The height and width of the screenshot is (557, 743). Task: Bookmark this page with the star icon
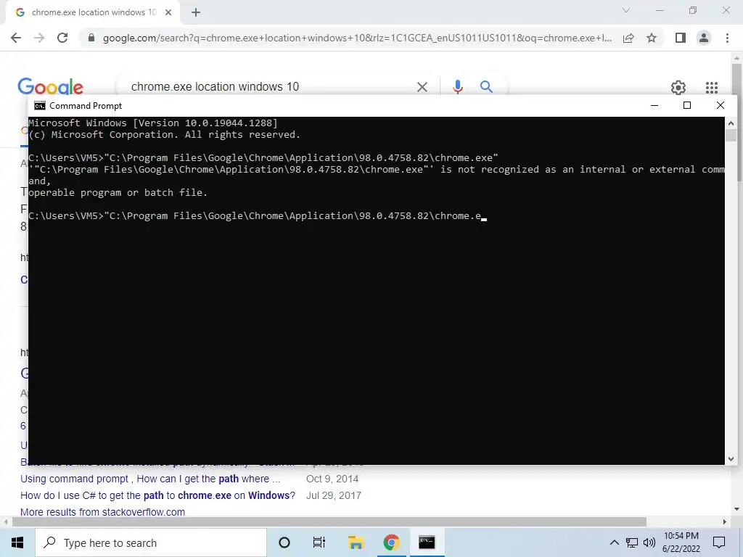point(652,38)
